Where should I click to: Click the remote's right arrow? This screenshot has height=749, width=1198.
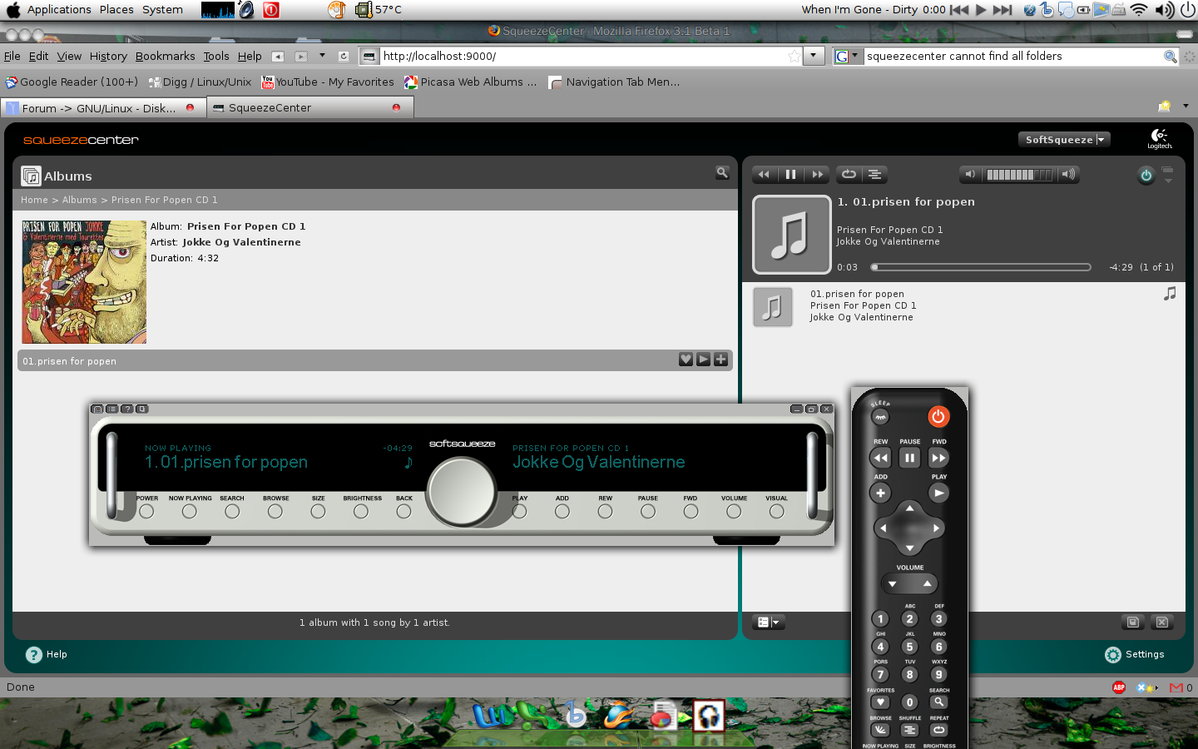pos(937,528)
